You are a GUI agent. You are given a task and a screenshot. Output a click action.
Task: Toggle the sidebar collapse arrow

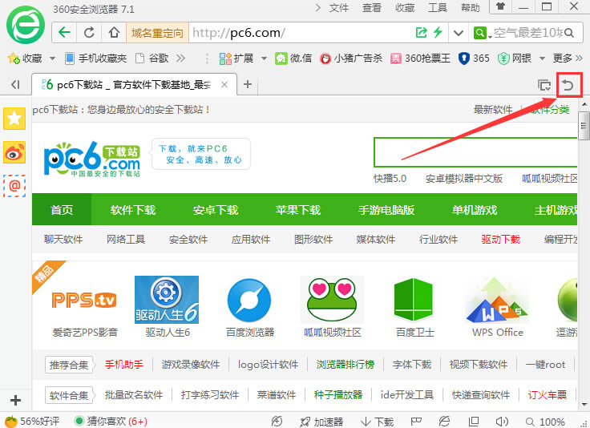15,84
